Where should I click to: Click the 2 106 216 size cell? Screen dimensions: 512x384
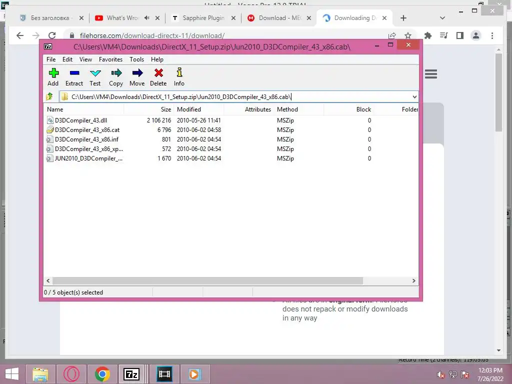coord(159,120)
